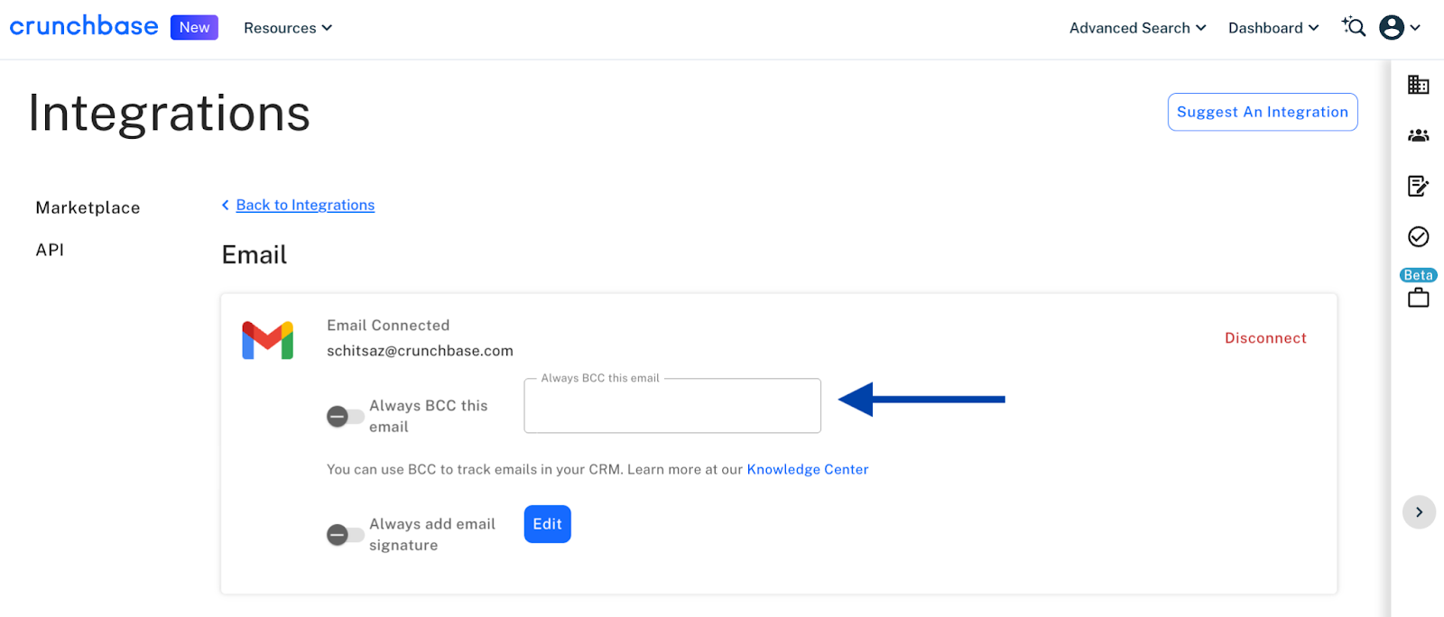Click the Suggest An Integration button
The width and height of the screenshot is (1444, 617).
(1263, 112)
